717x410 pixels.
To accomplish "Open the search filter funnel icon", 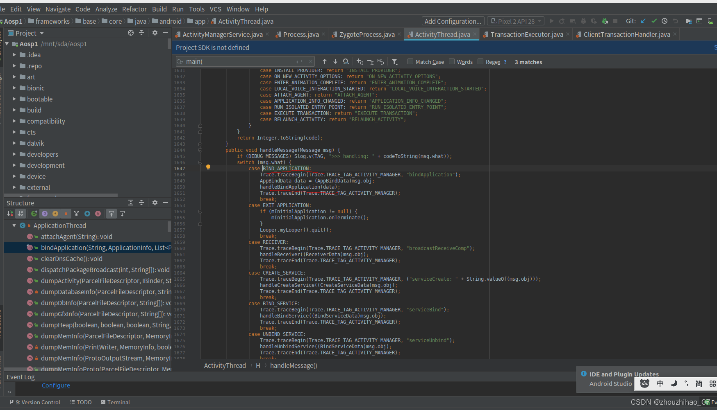I will coord(395,61).
